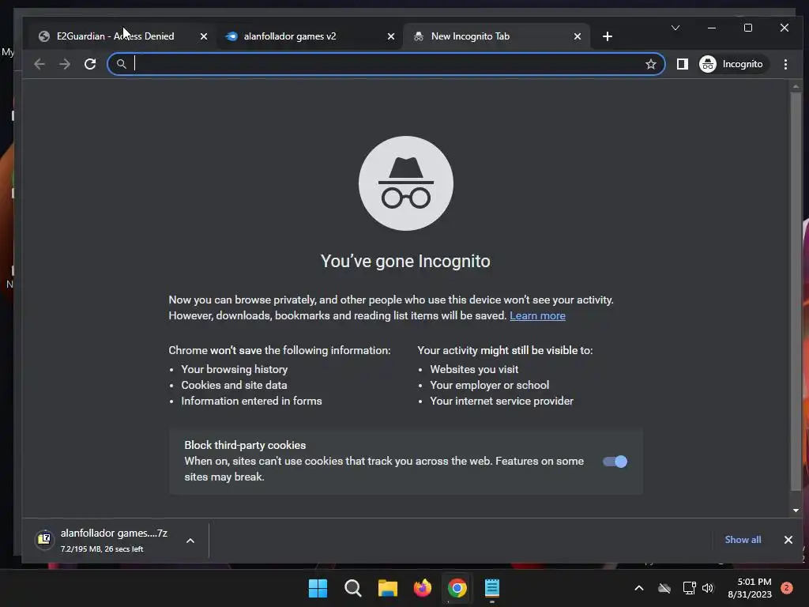
Task: Open the notification badge showing 2
Action: (787, 587)
